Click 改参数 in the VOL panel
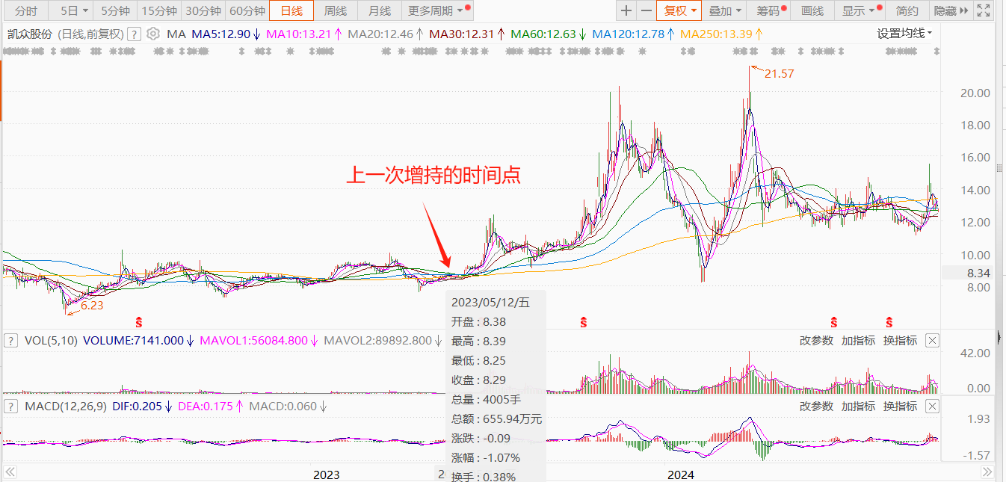 816,340
